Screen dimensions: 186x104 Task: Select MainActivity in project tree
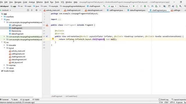[16, 31]
